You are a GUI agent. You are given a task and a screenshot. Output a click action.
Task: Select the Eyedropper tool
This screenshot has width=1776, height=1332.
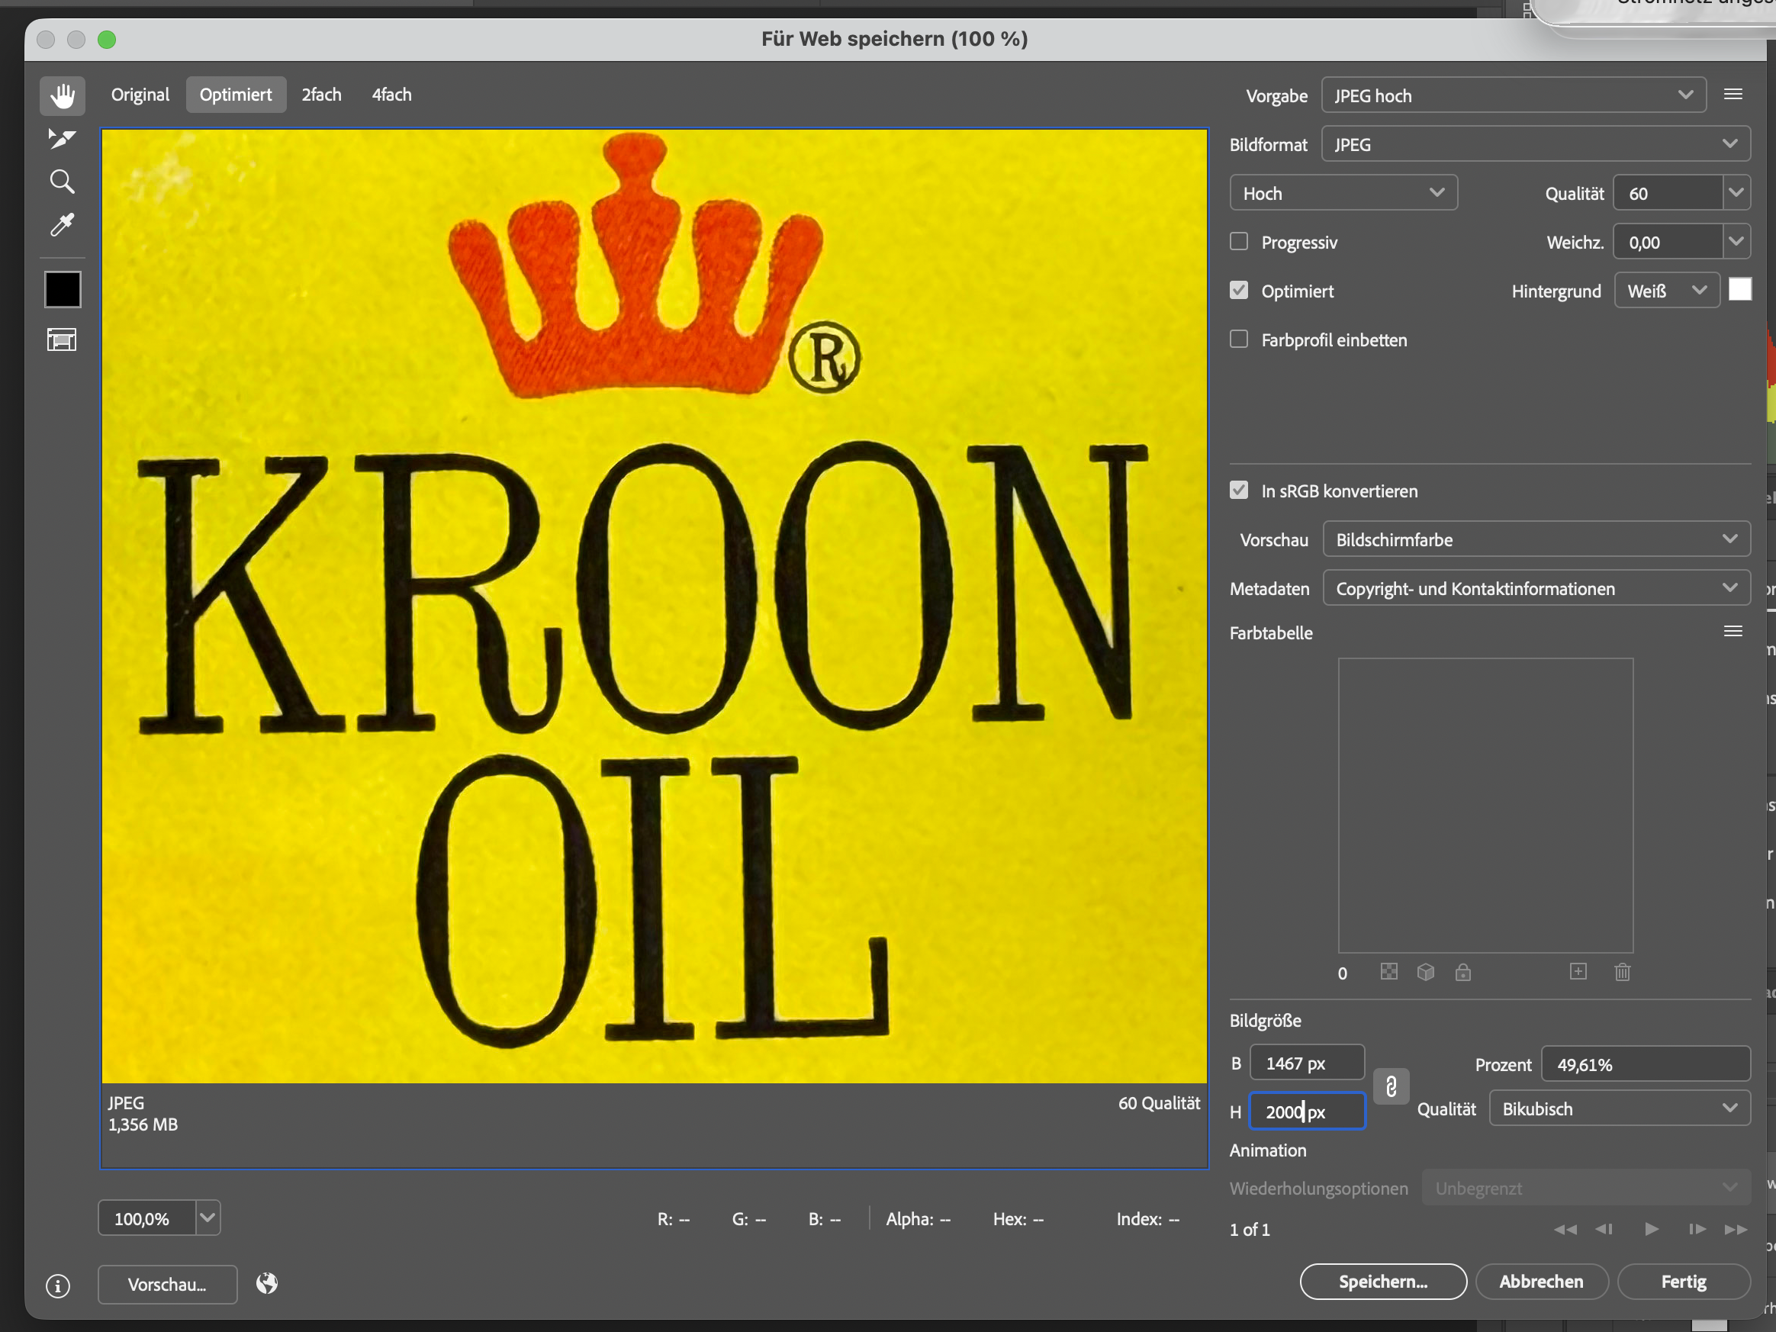tap(62, 225)
